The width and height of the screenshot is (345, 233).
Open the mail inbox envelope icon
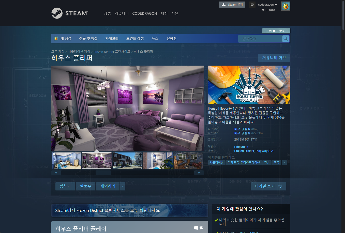coord(252,5)
